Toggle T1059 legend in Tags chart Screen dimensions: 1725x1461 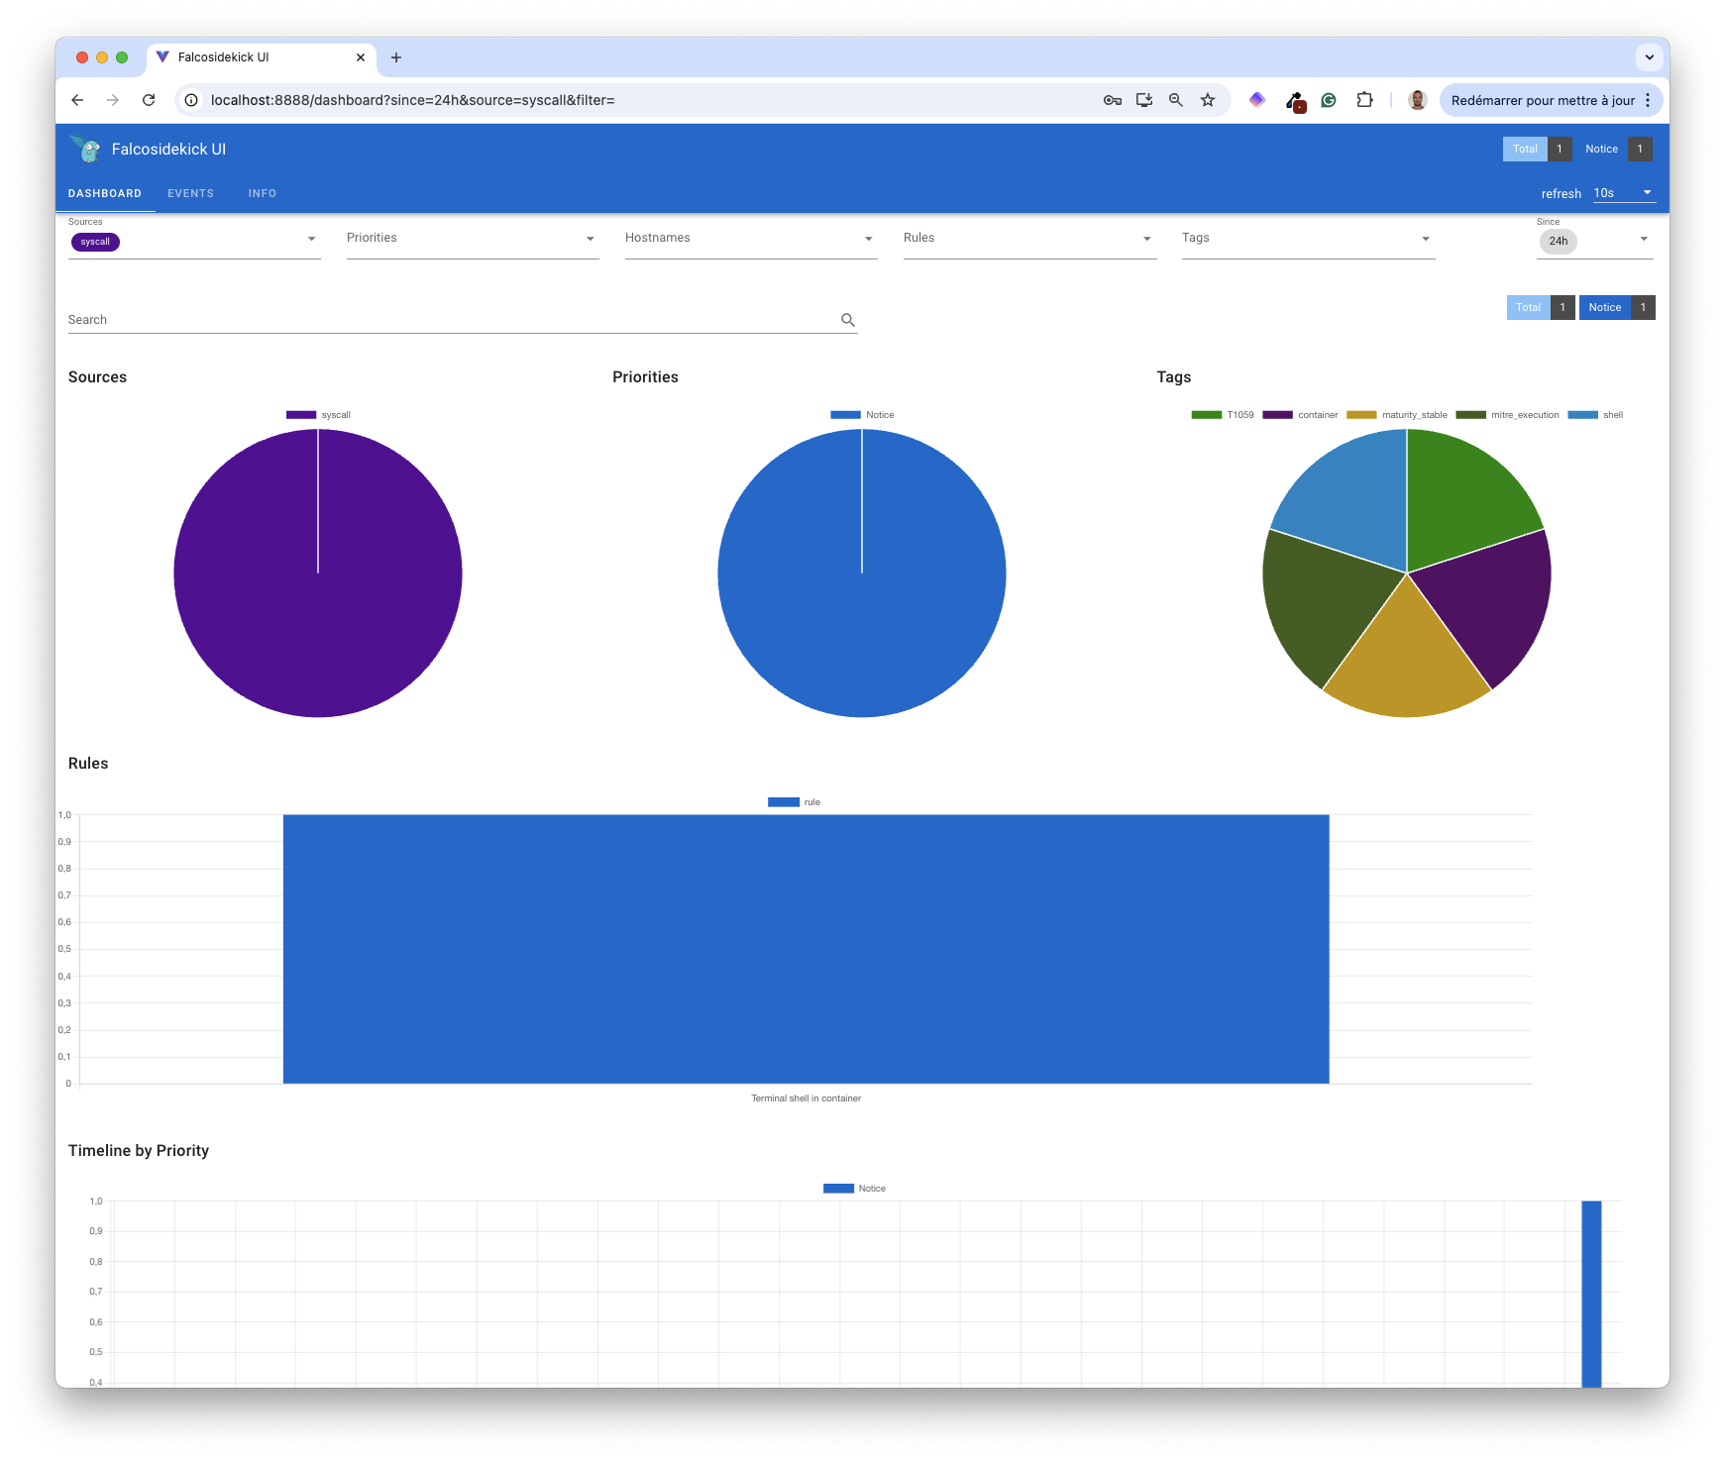1223,415
